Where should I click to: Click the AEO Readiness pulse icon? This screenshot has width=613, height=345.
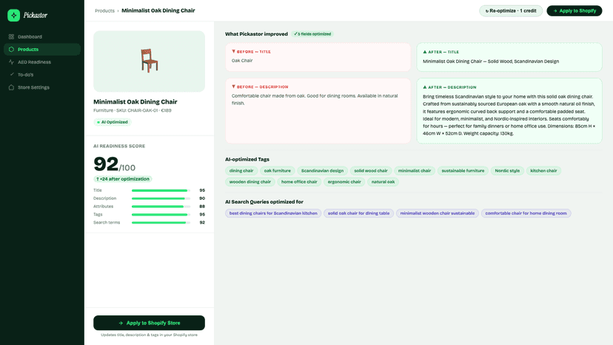11,61
